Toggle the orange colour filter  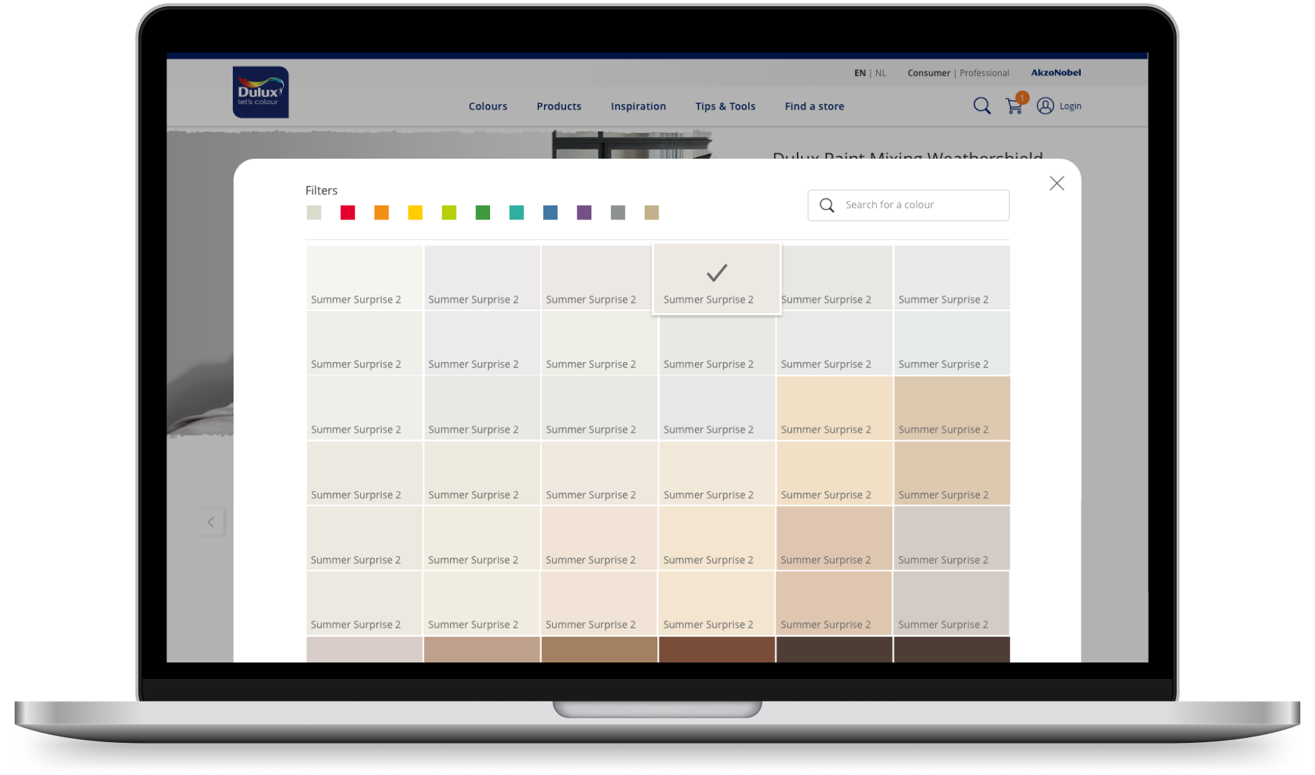(381, 212)
